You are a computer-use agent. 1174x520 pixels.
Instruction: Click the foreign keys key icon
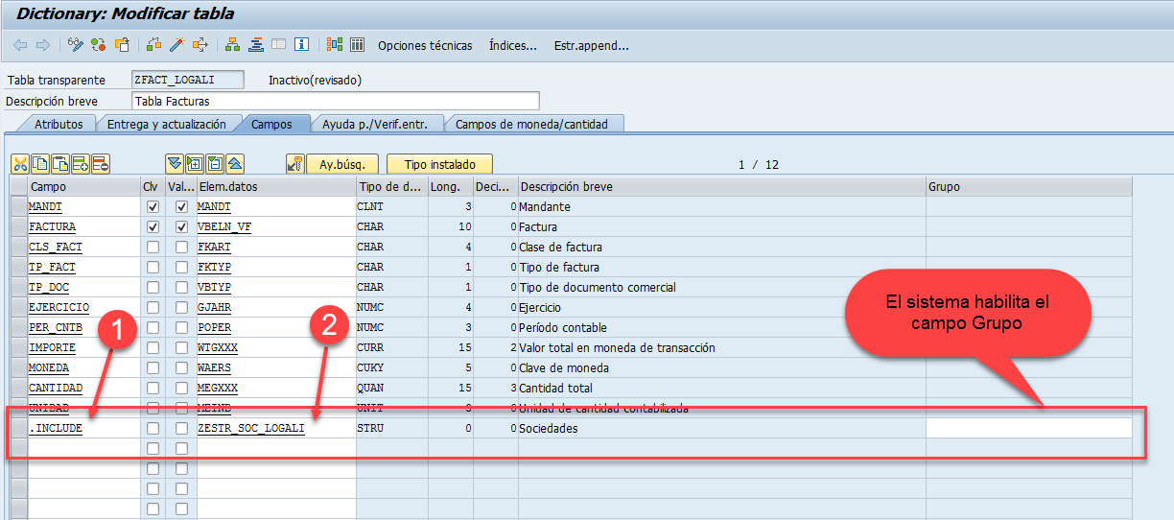(x=295, y=164)
